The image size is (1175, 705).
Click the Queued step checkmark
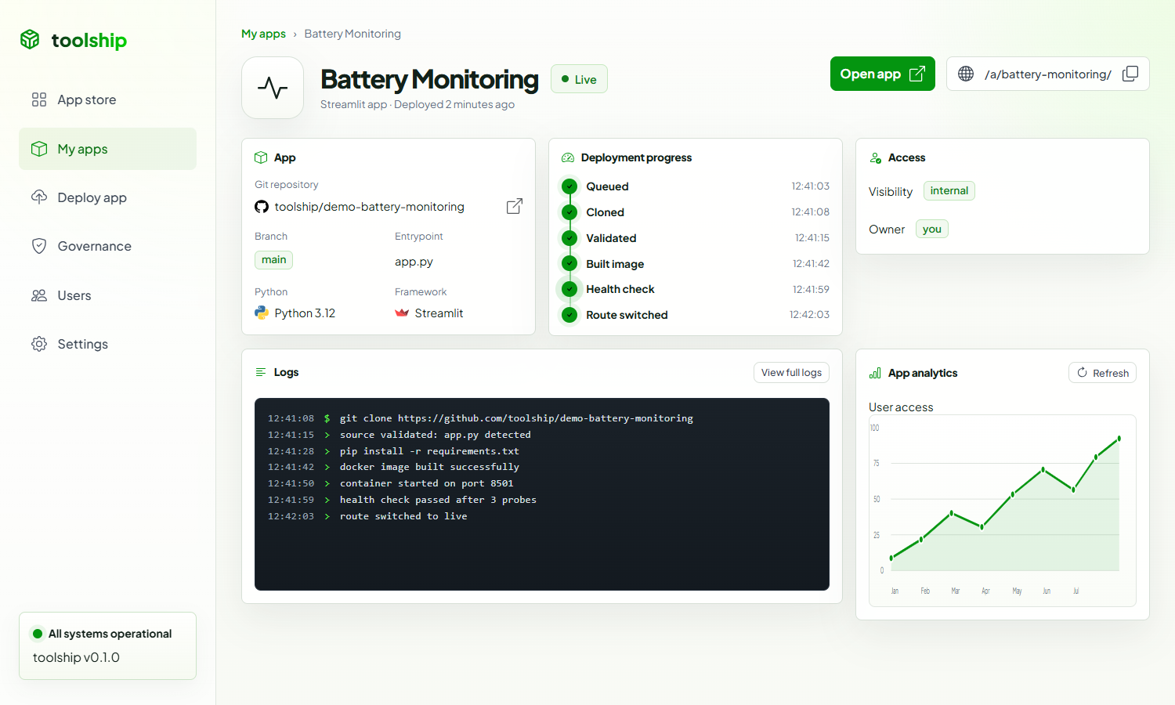pos(569,186)
